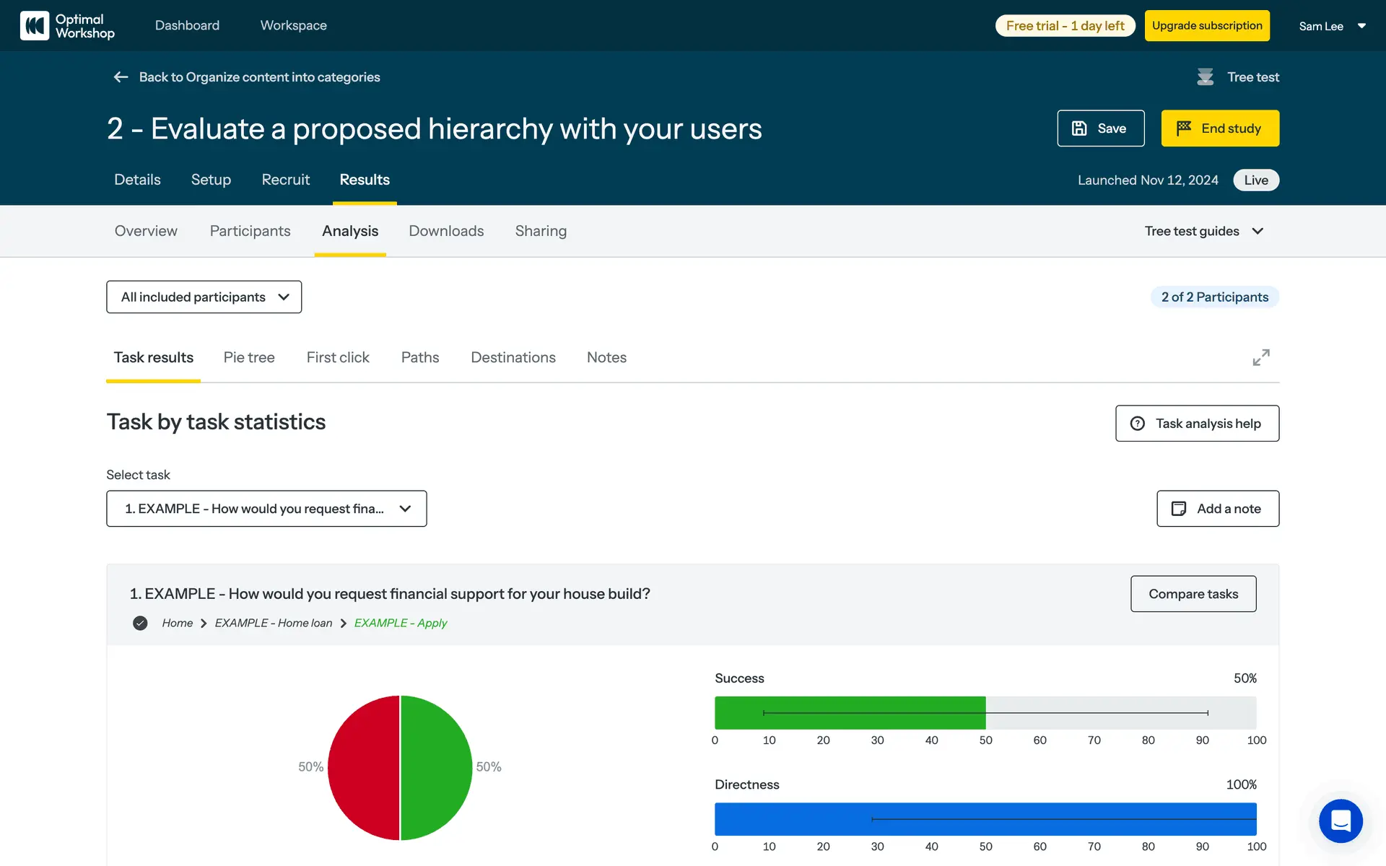
Task: Click the fullscreen expand arrows icon
Action: [1260, 357]
